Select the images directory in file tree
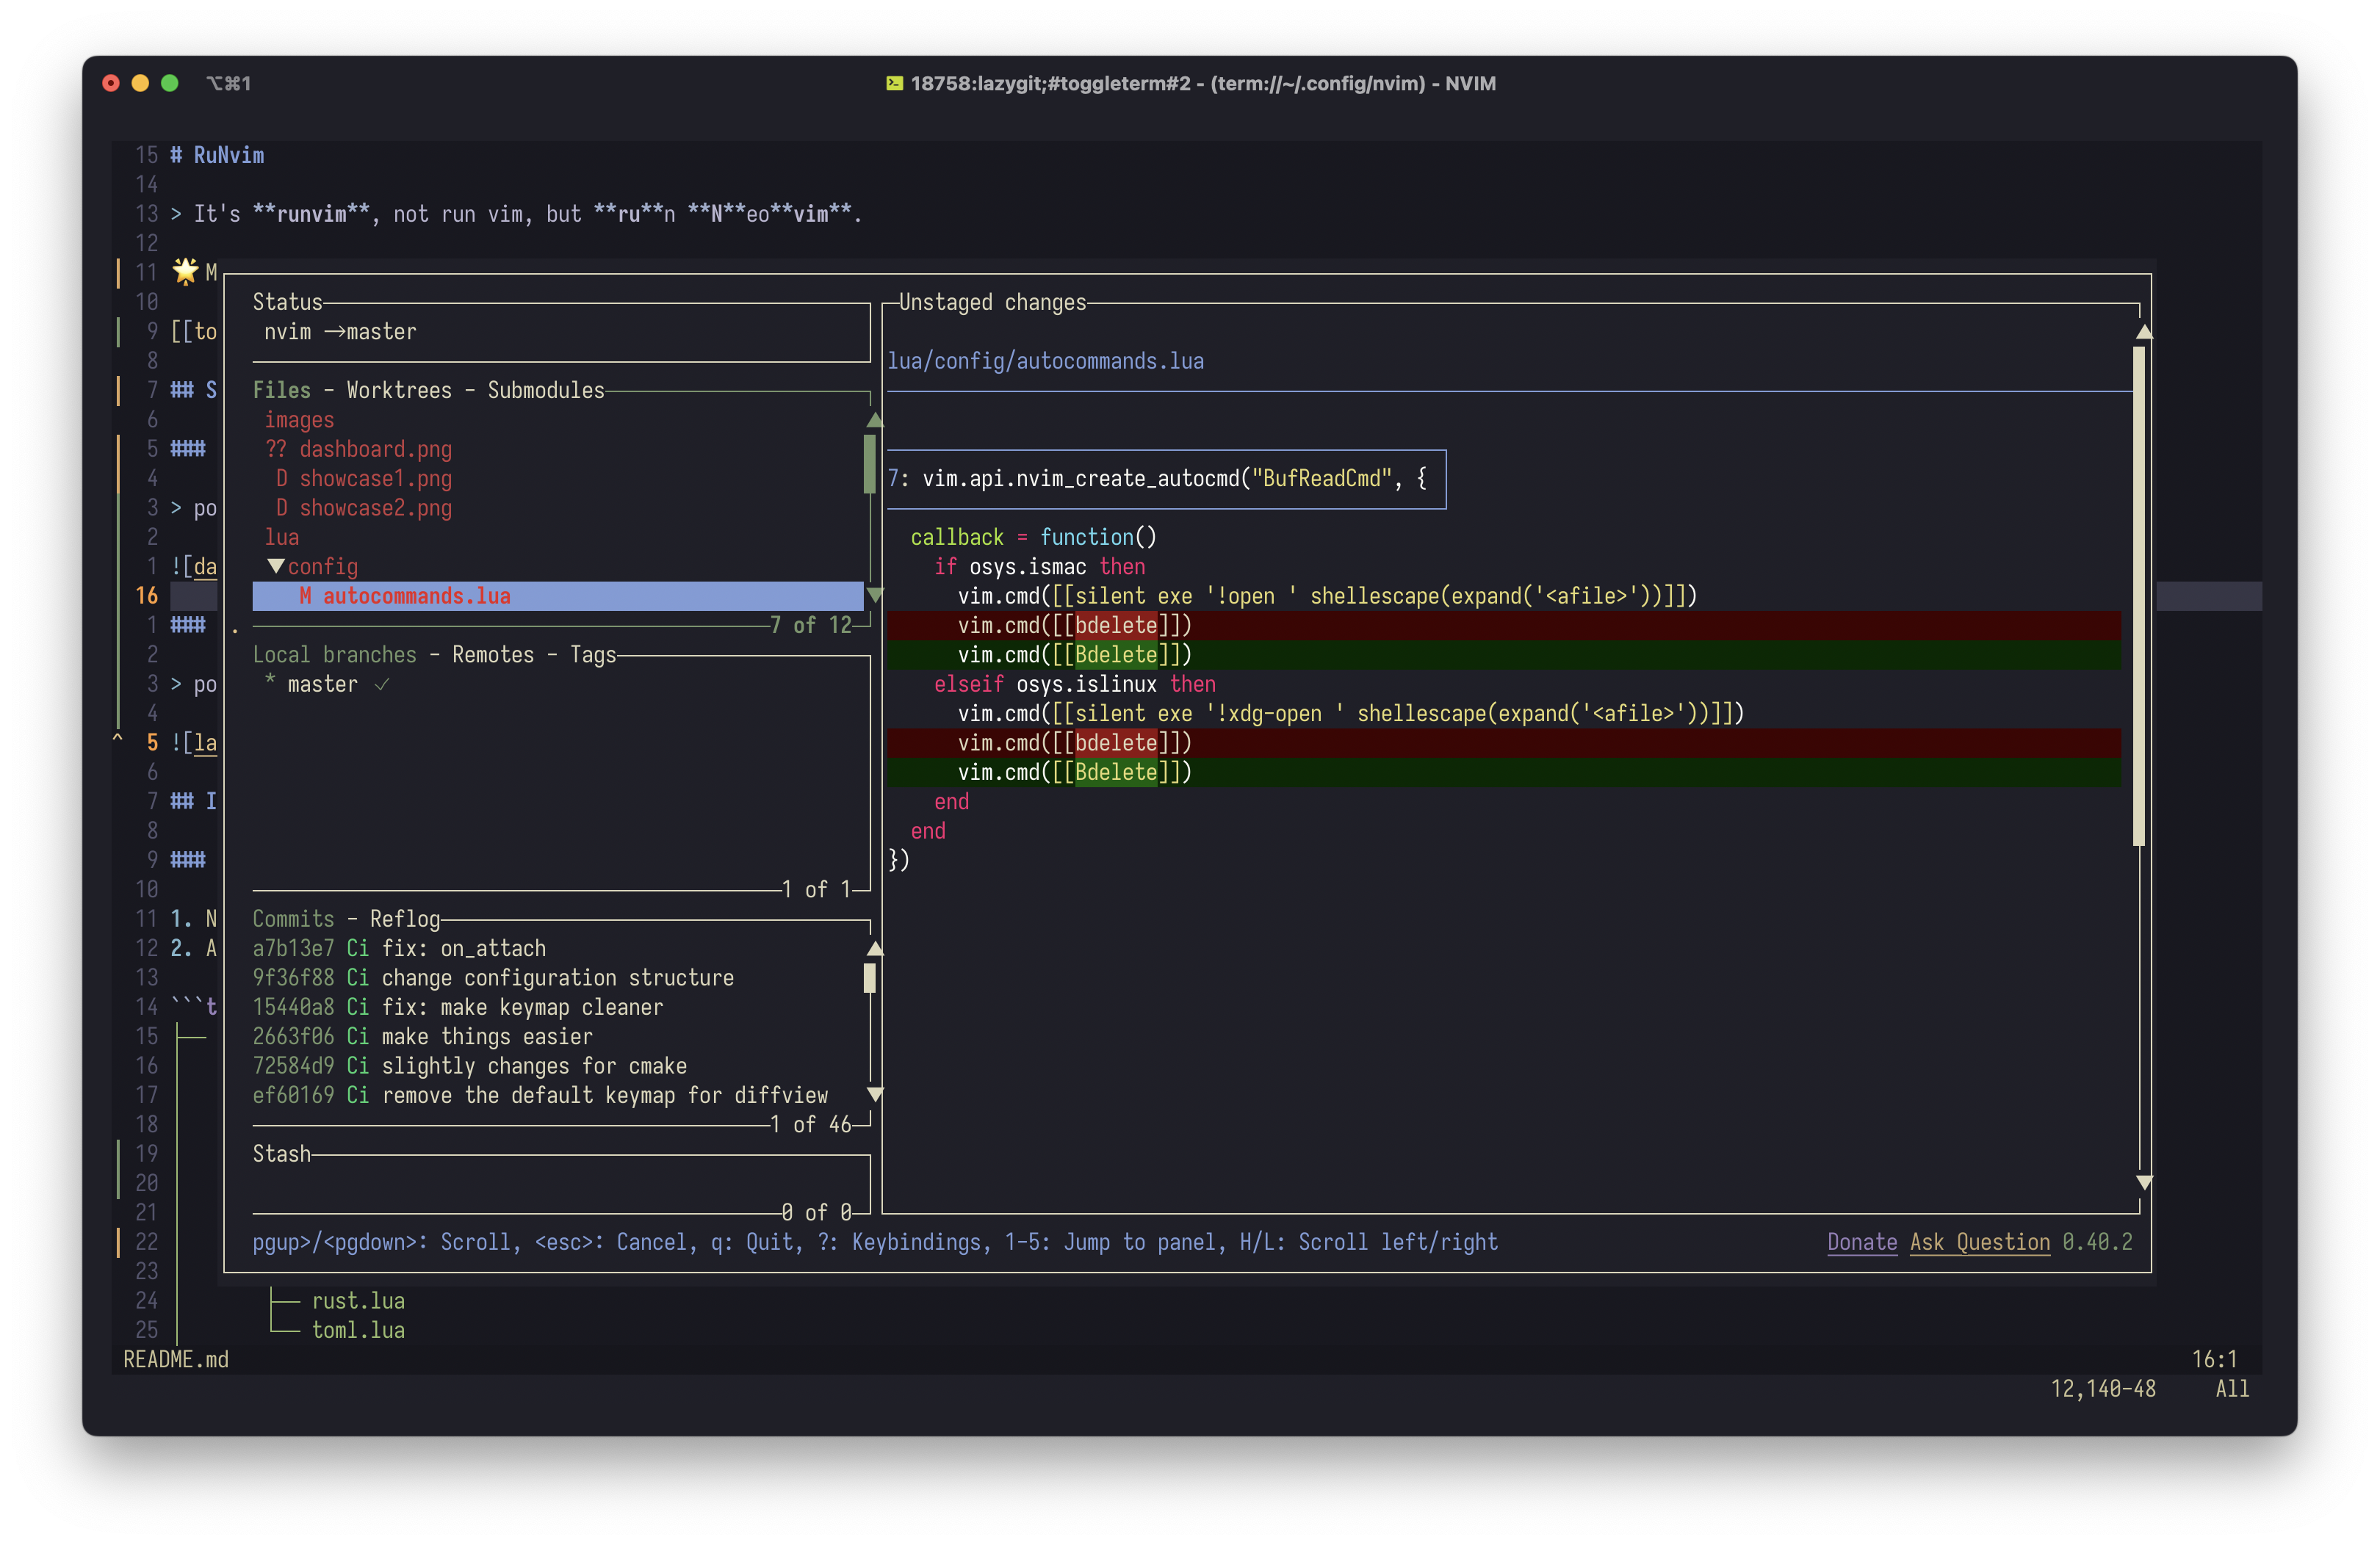The width and height of the screenshot is (2380, 1545). point(299,420)
